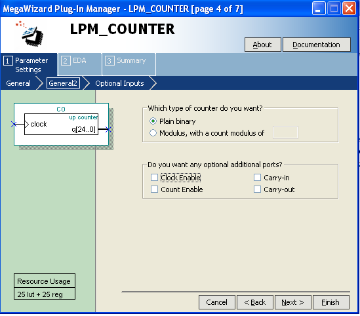
Task: Check the Count Enable checkbox
Action: 154,189
